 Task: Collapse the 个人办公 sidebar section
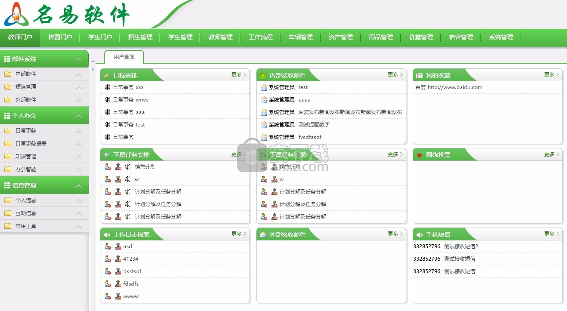pos(78,116)
